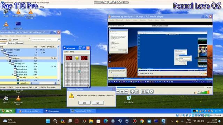
Task: Open the weather widget showing 17°C
Action: 9,121
